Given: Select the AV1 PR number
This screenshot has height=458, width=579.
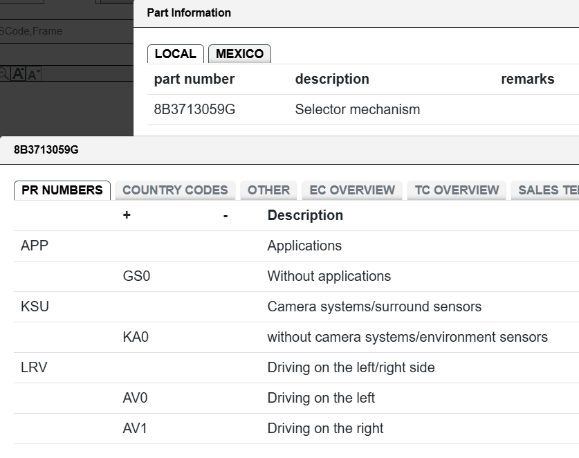Looking at the screenshot, I should click(135, 428).
